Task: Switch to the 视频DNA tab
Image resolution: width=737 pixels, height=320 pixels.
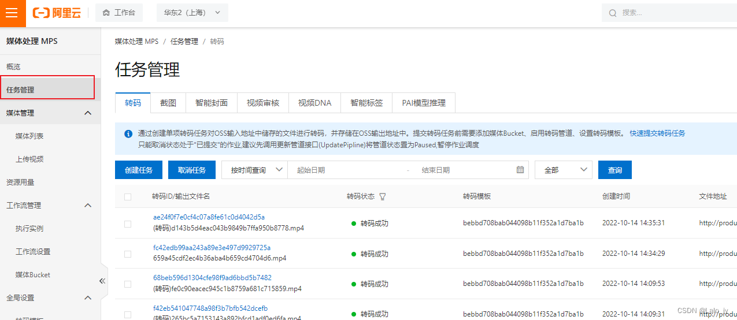Action: 315,103
